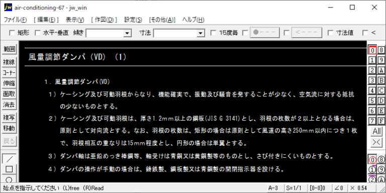Viewport: 386px width, 193px height.
Task: Select layer A in layer bar
Action: (x=381, y=70)
